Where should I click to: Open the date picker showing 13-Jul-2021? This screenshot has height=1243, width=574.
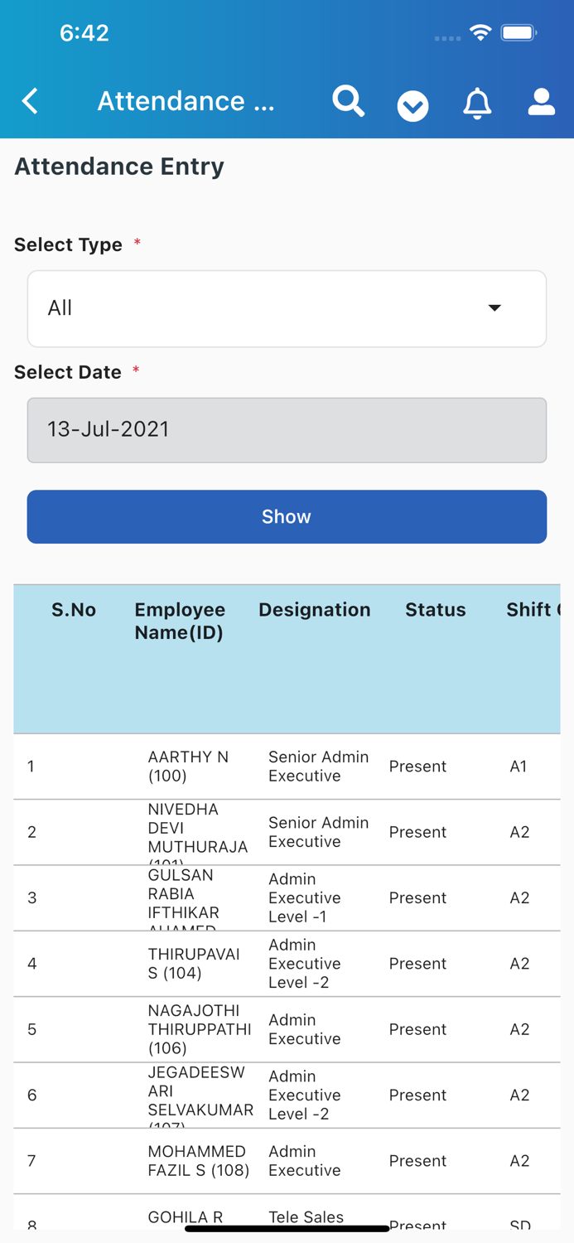(287, 429)
